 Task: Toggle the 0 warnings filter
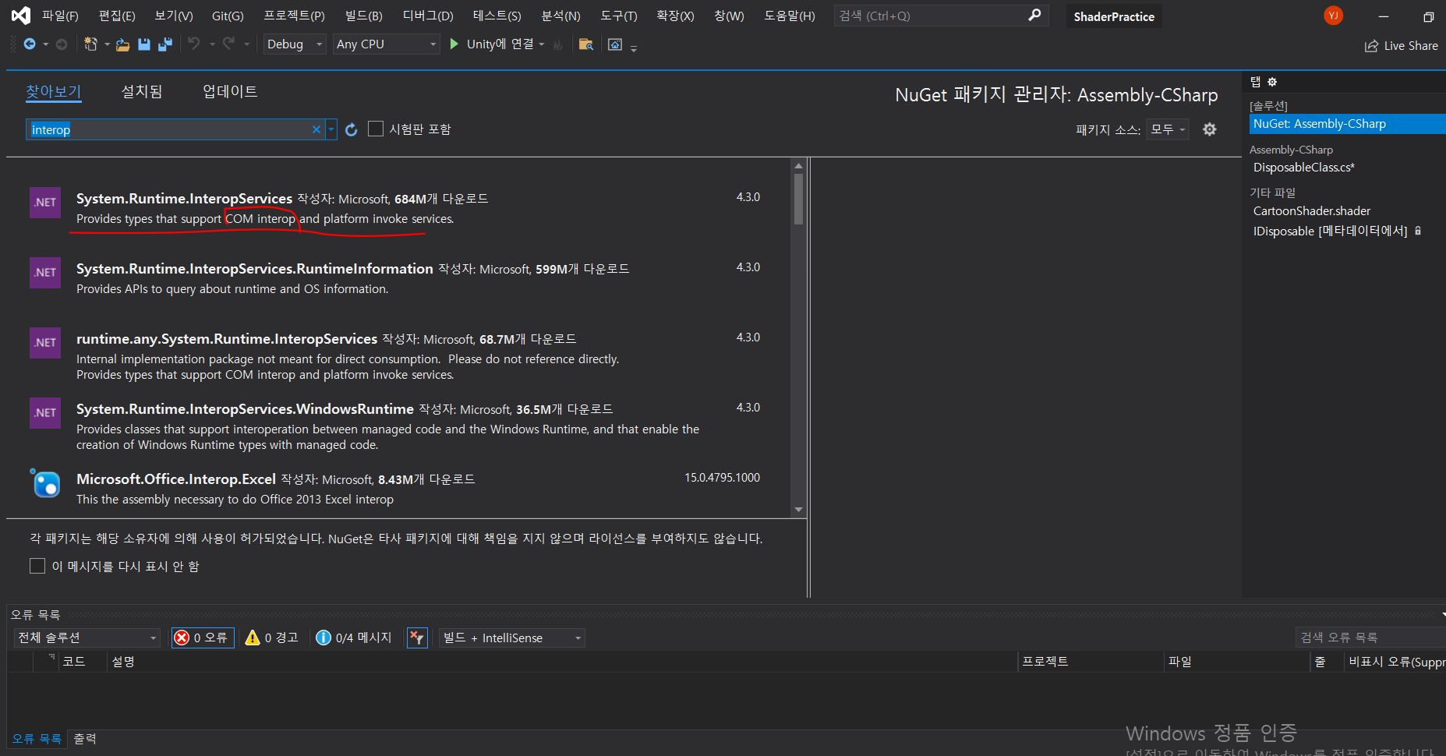[x=272, y=638]
